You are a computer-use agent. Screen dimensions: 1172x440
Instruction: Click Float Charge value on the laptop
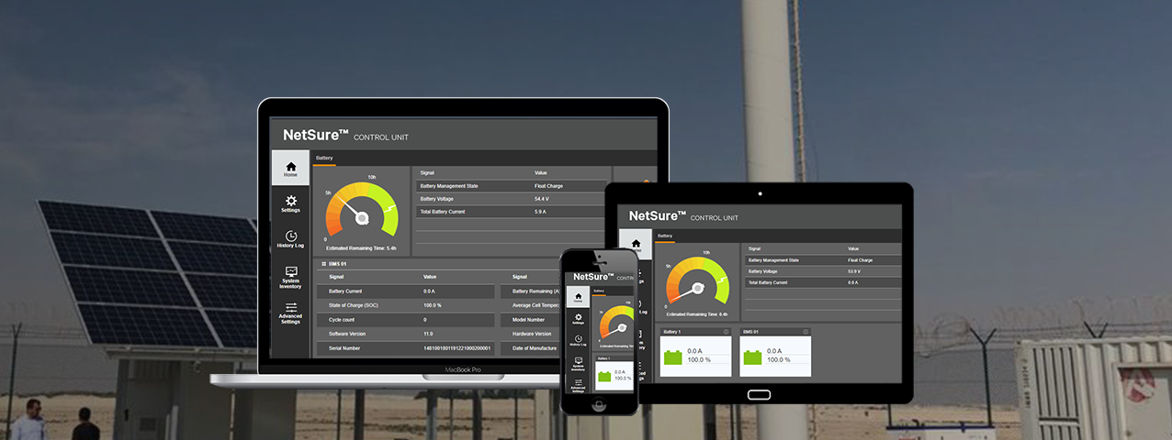pos(548,186)
